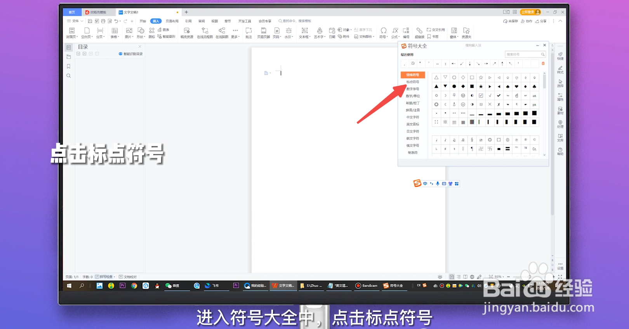Screen dimensions: 629x329
Task: Expand the object (对象) dropdown
Action: pos(345,30)
